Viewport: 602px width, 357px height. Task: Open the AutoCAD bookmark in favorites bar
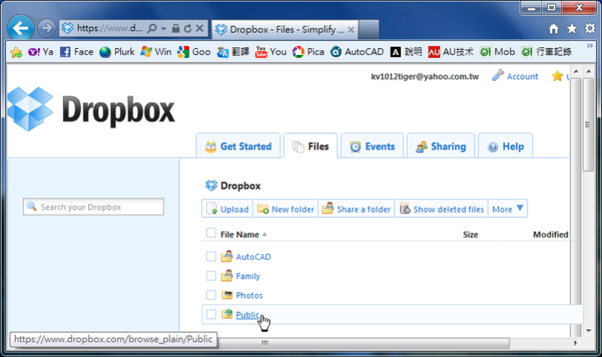click(x=357, y=52)
